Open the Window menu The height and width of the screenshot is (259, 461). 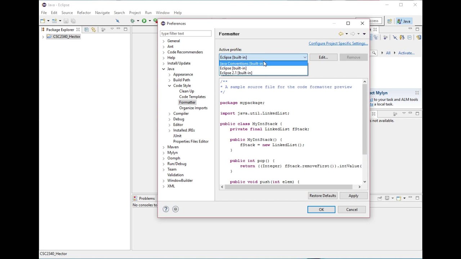pos(163,13)
